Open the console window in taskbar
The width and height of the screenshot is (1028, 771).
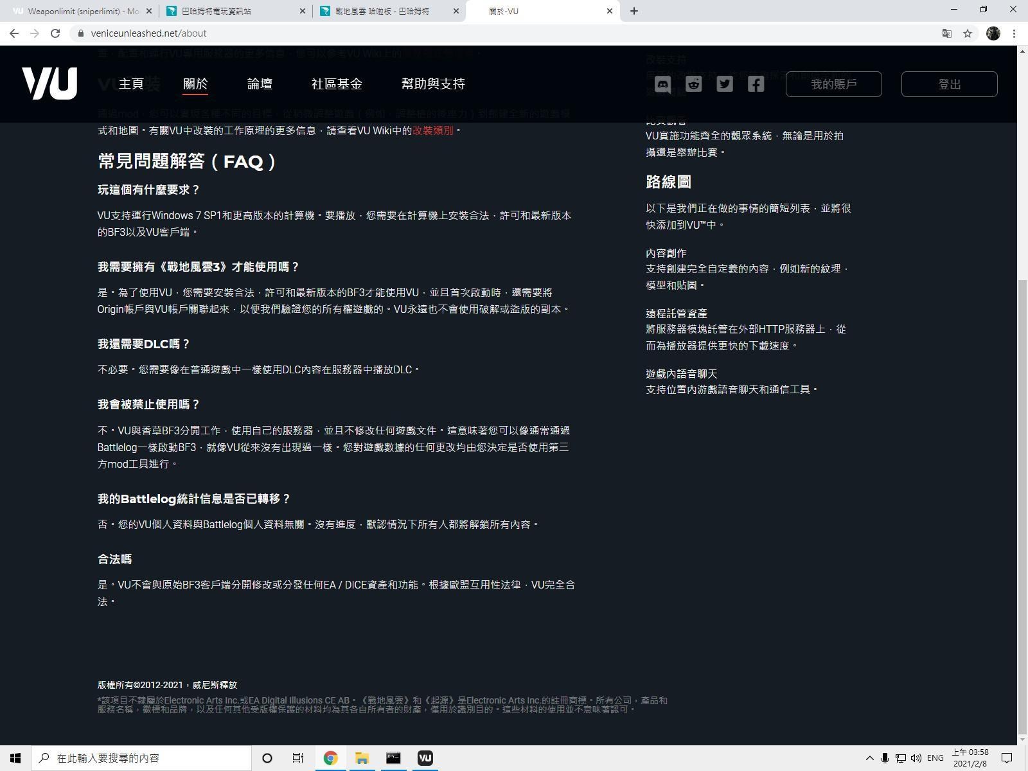coord(393,758)
